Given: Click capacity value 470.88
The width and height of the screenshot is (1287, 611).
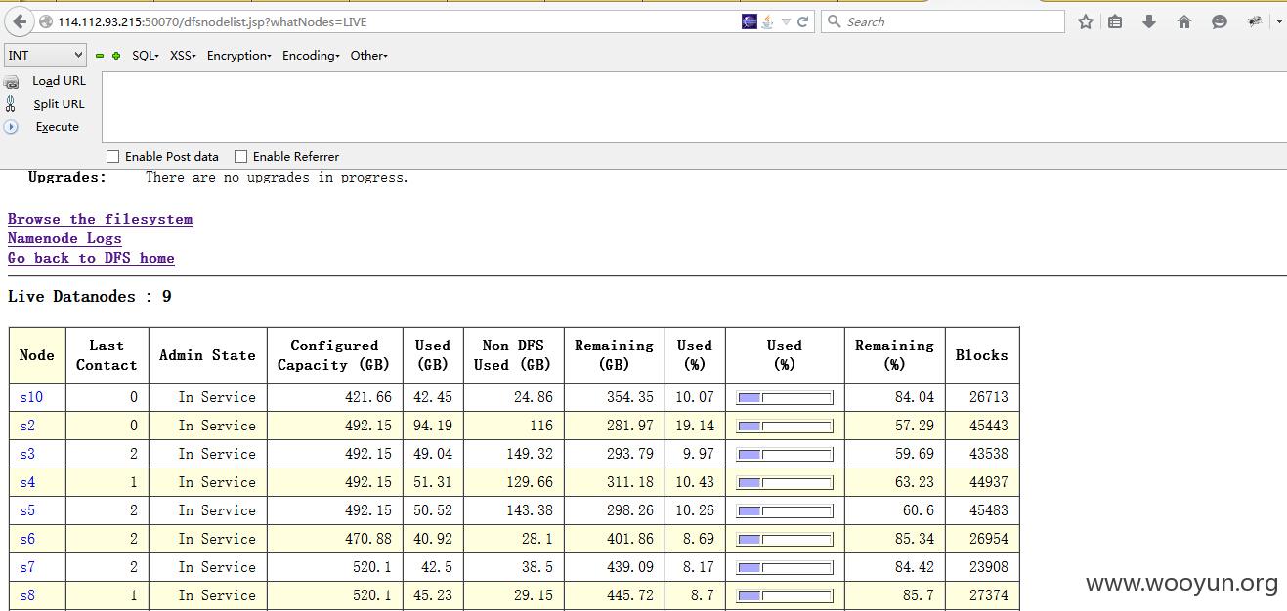Looking at the screenshot, I should point(367,539).
